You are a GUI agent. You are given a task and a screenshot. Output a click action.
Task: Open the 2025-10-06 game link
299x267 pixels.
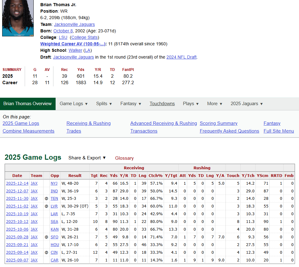coord(17,229)
